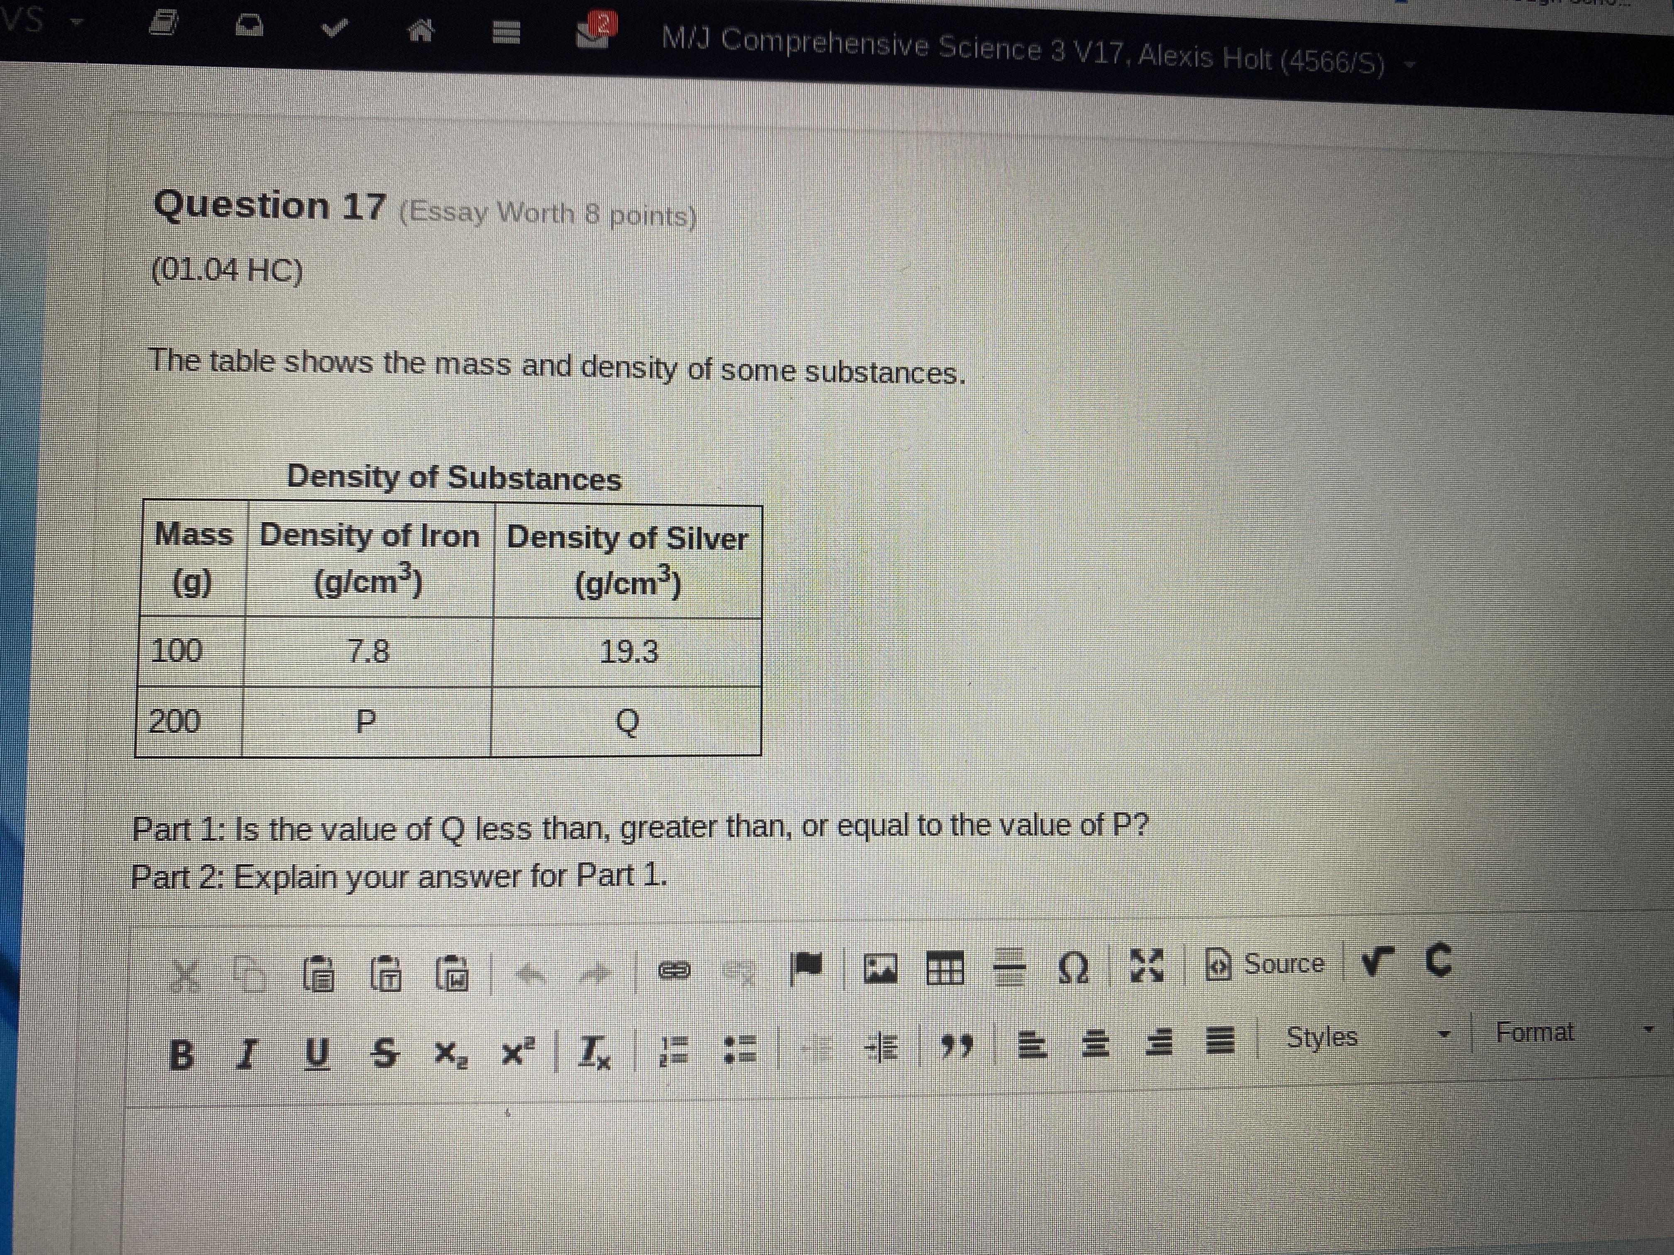
Task: Expand the course name dropdown arrow
Action: 1409,63
